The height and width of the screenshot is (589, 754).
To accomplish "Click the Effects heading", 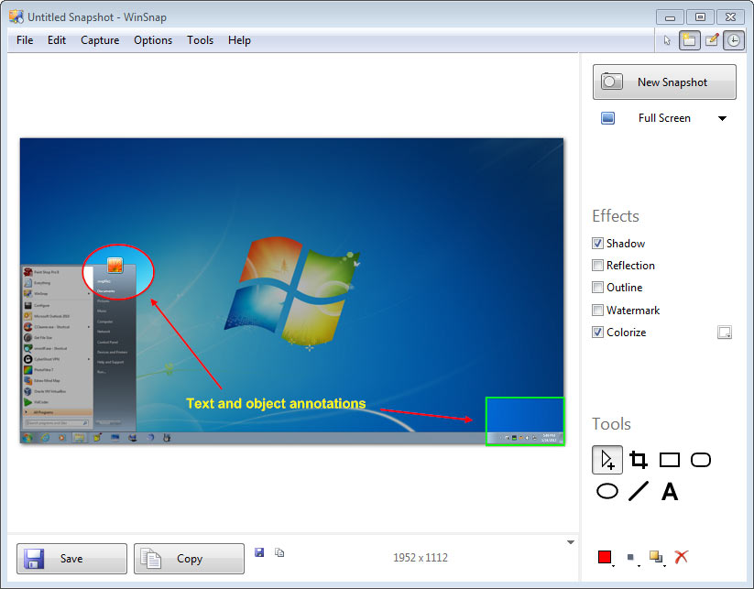I will (x=616, y=216).
